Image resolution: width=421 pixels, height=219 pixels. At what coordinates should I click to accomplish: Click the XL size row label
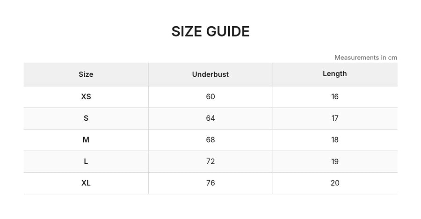[86, 183]
